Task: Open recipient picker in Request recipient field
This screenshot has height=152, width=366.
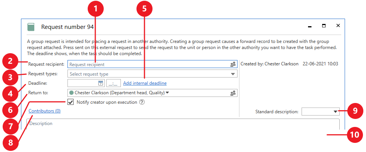Action: [233, 65]
